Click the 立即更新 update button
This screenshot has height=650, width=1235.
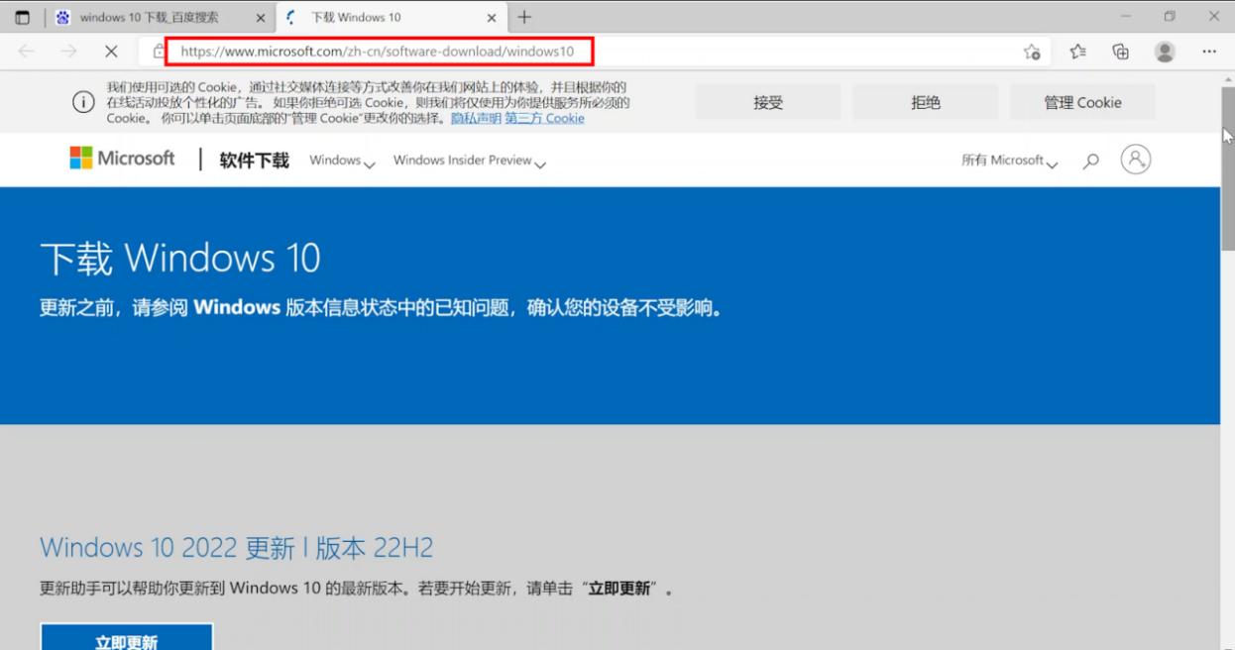(125, 639)
